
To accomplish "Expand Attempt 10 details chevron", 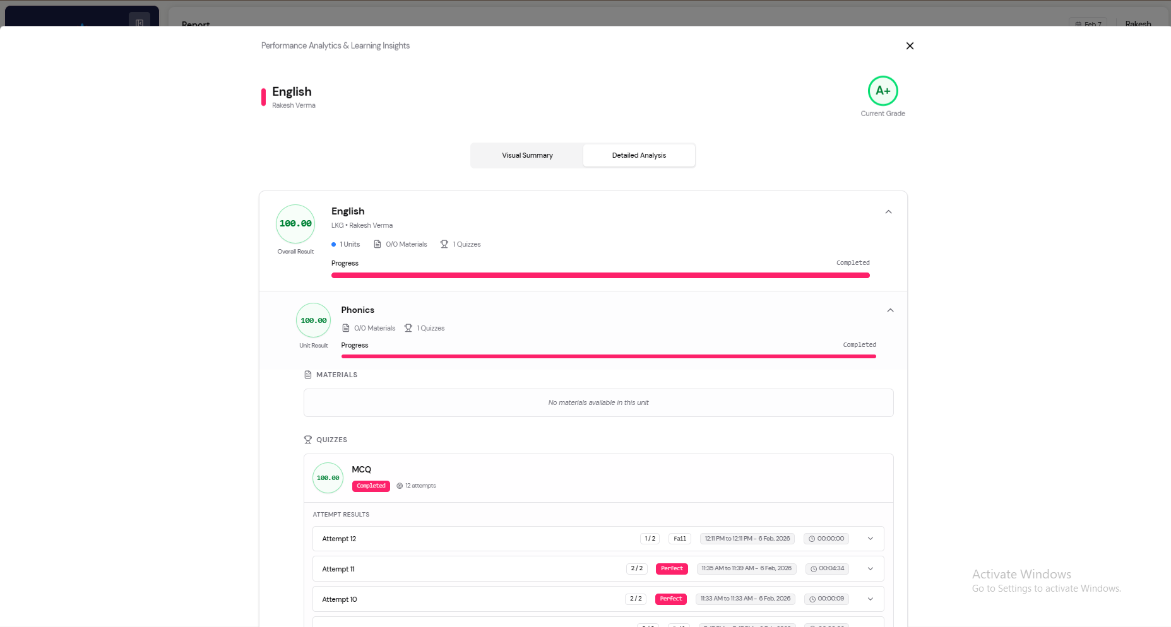I will click(x=871, y=599).
